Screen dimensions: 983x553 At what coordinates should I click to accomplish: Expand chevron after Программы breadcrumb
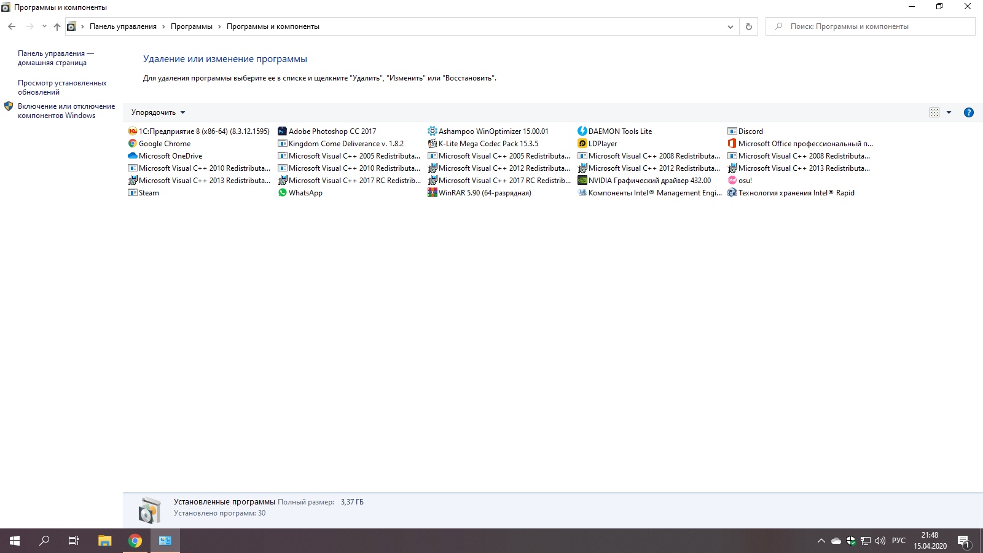tap(219, 26)
